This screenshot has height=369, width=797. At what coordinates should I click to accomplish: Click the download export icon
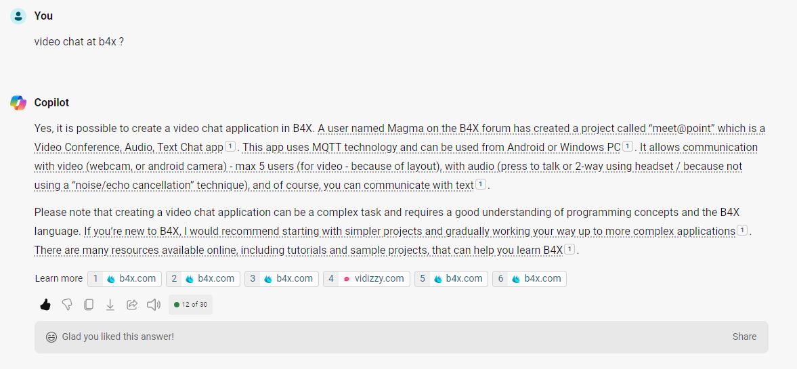pyautogui.click(x=110, y=305)
